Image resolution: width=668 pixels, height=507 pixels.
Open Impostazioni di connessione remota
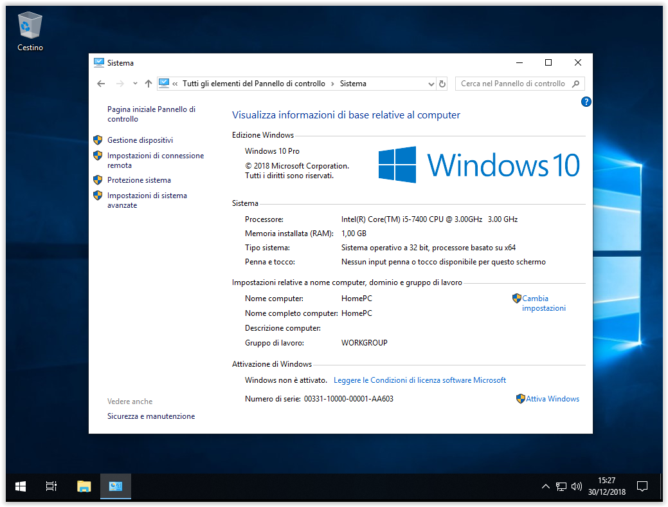pyautogui.click(x=156, y=160)
